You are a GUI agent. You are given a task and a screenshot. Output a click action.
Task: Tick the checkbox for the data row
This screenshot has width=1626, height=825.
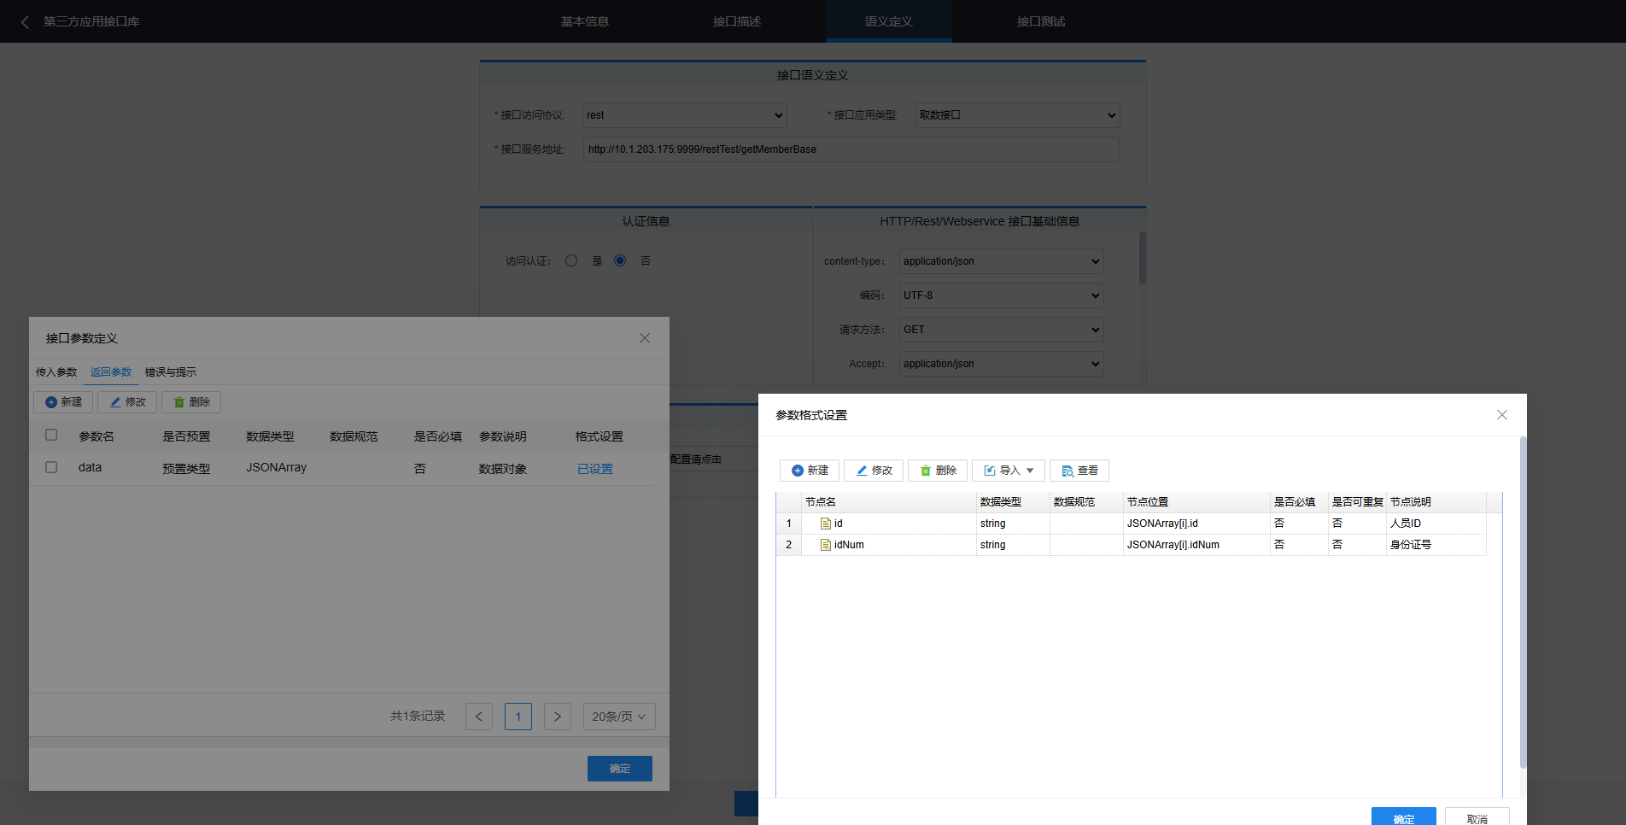point(51,467)
